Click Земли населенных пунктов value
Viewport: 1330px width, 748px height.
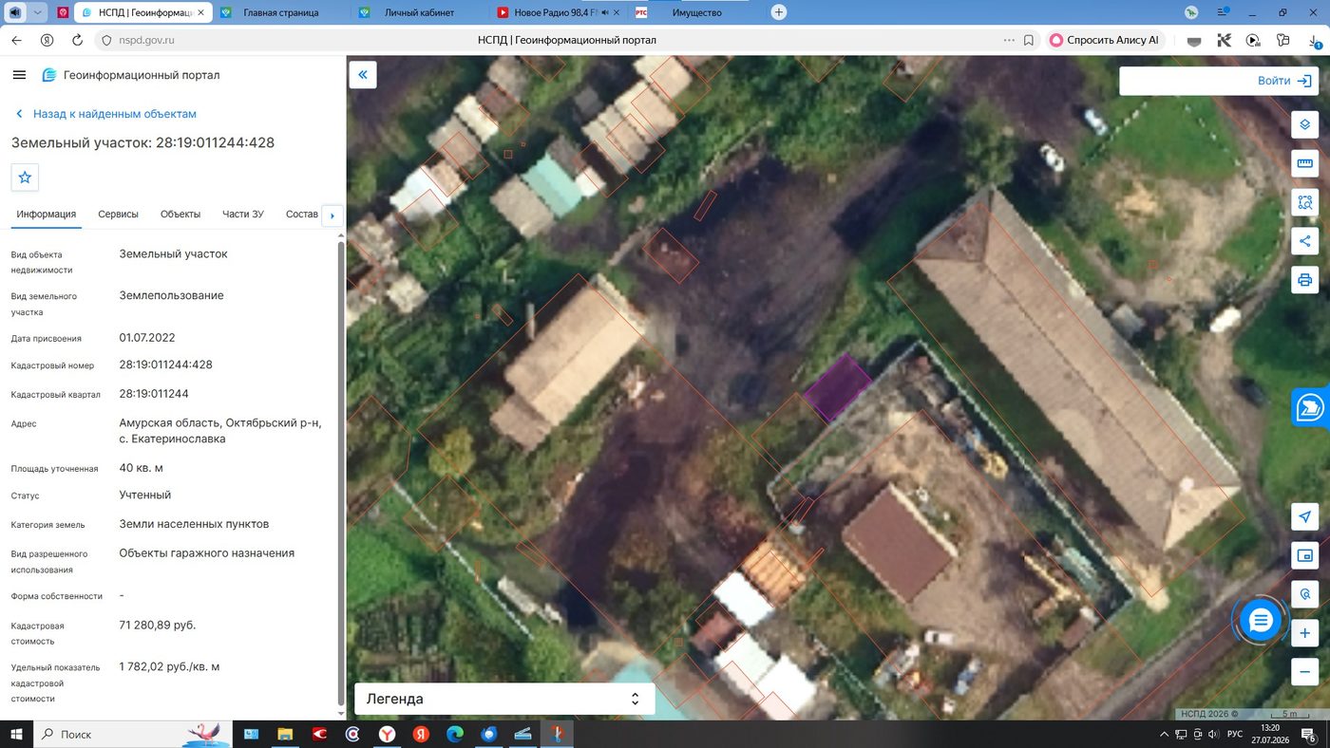pyautogui.click(x=194, y=523)
